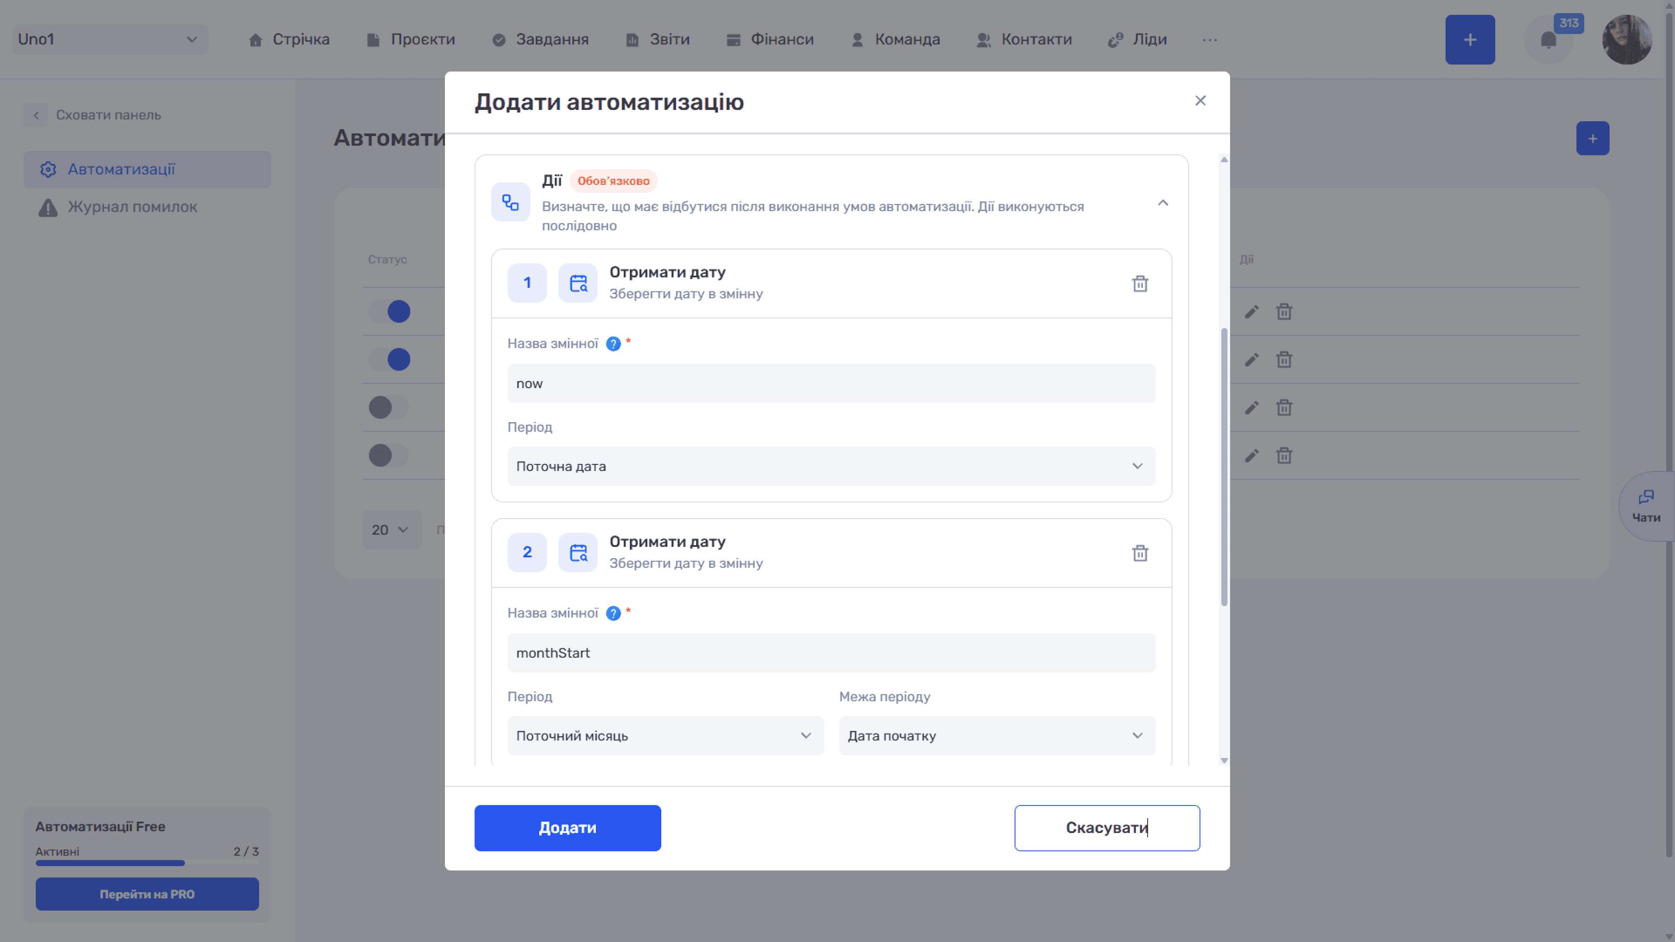Click the Скасувати button
Viewport: 1675px width, 942px height.
point(1107,828)
